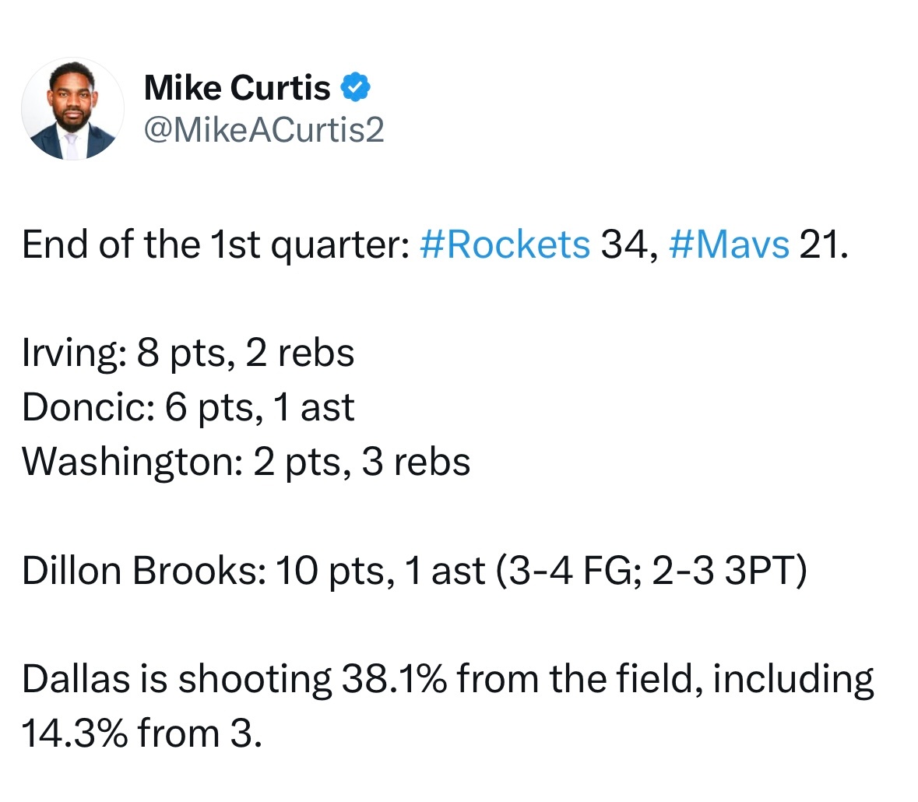Image resolution: width=918 pixels, height=802 pixels.
Task: Click the "14.3% from 3." text
Action: 142,733
